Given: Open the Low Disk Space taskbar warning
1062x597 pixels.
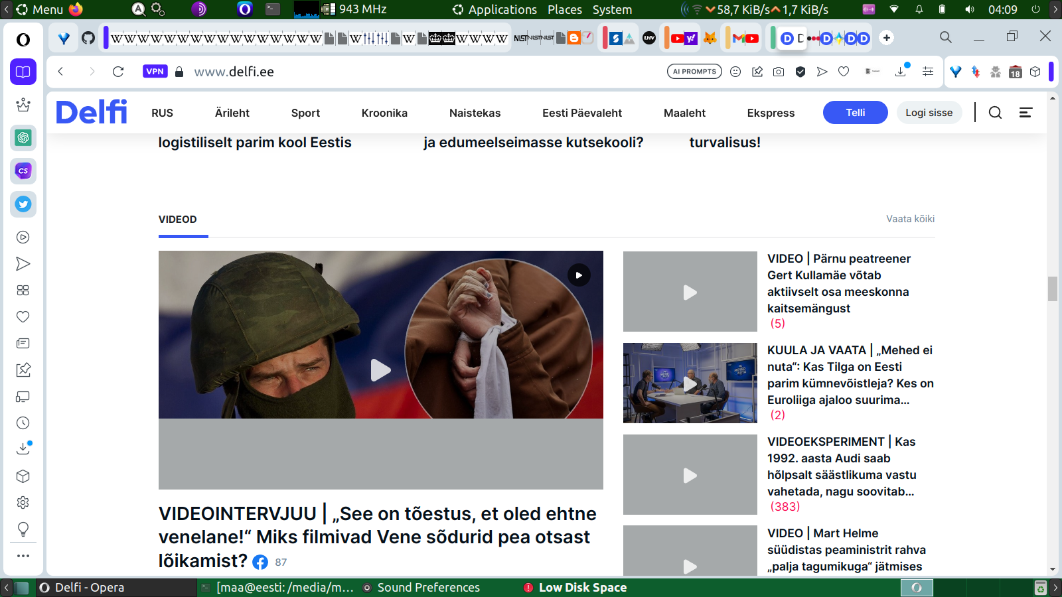Looking at the screenshot, I should tap(575, 588).
